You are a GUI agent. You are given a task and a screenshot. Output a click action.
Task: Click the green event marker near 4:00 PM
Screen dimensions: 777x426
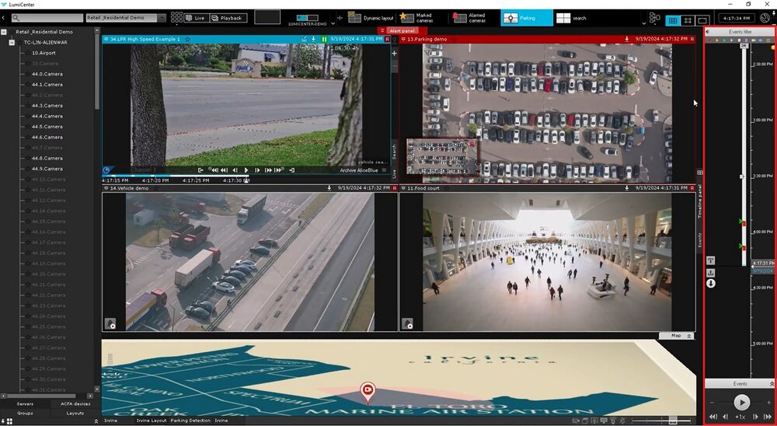pyautogui.click(x=740, y=222)
